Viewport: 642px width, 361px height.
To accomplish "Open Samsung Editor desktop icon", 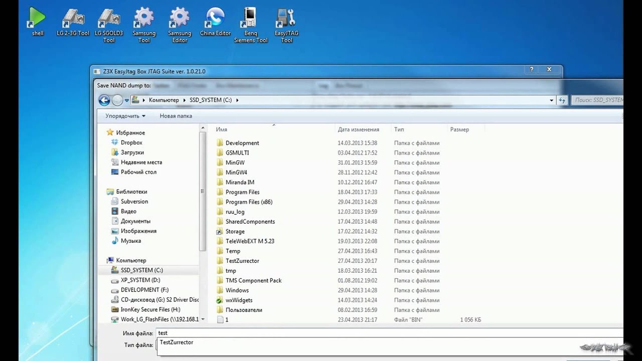I will [180, 25].
